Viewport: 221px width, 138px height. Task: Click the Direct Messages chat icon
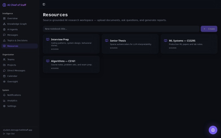pyautogui.click(x=4, y=70)
